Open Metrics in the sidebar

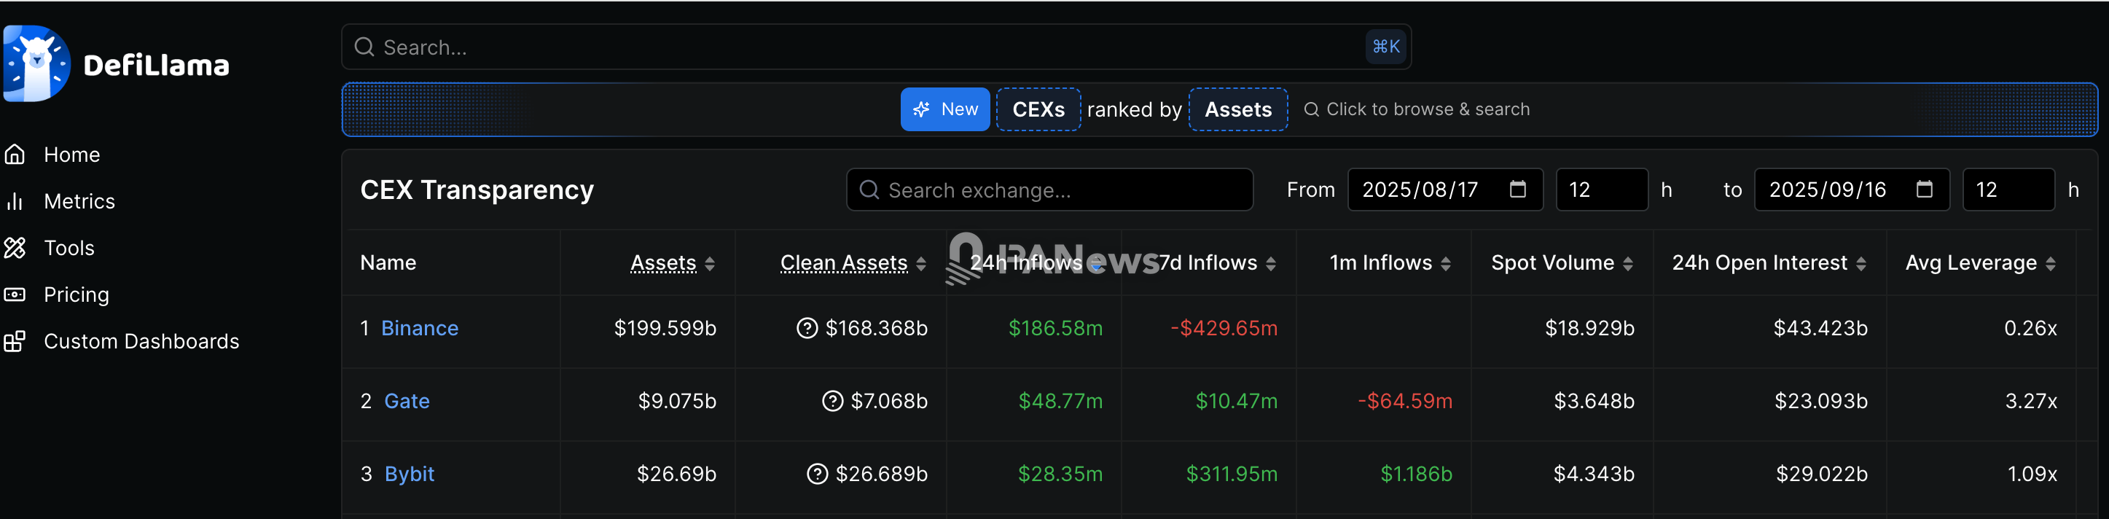point(79,201)
